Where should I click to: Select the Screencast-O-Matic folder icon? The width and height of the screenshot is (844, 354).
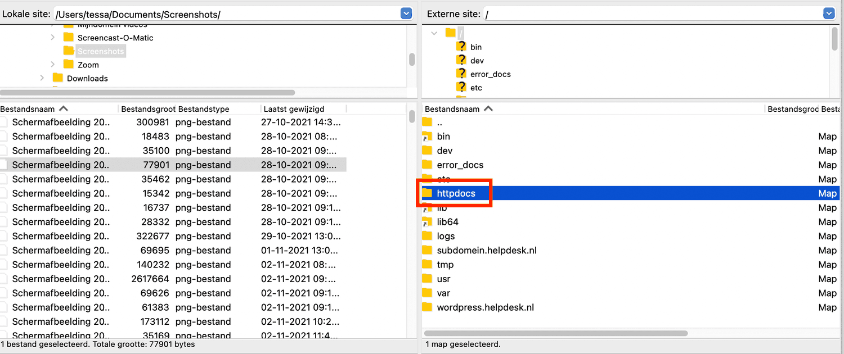click(x=69, y=38)
